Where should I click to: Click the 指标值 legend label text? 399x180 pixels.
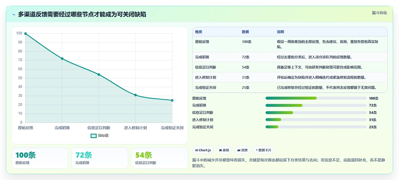(x=103, y=136)
